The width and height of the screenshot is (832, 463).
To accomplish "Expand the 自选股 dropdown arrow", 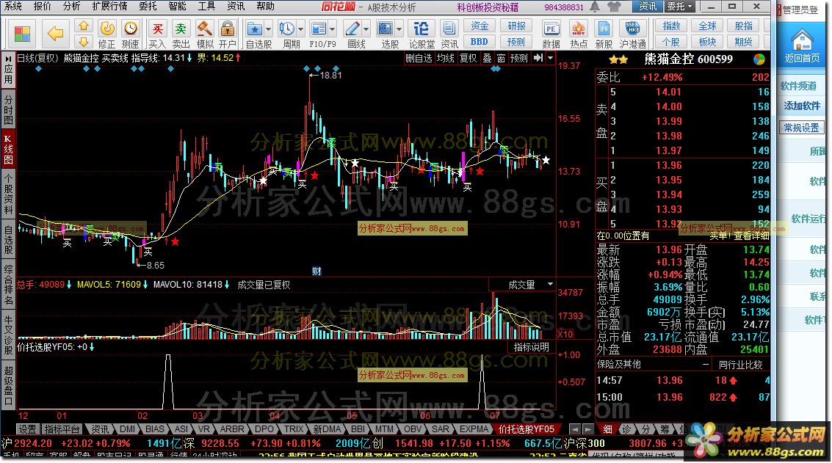I will (268, 29).
